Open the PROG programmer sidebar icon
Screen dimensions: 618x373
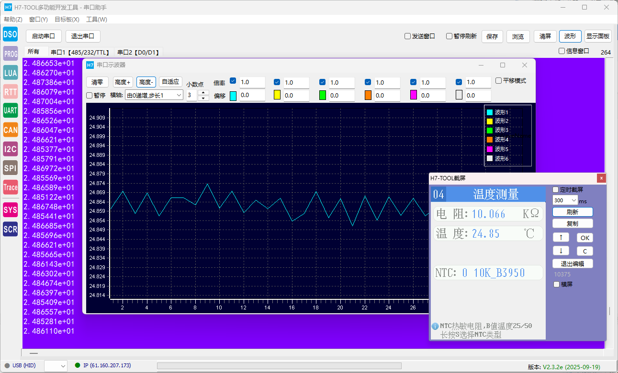(10, 54)
